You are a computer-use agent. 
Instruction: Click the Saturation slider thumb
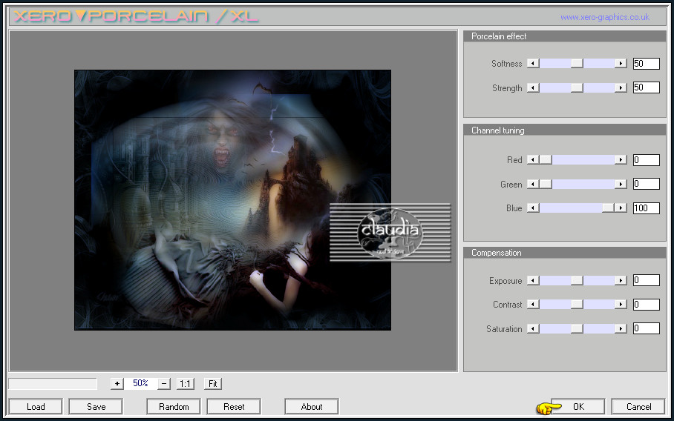point(577,329)
